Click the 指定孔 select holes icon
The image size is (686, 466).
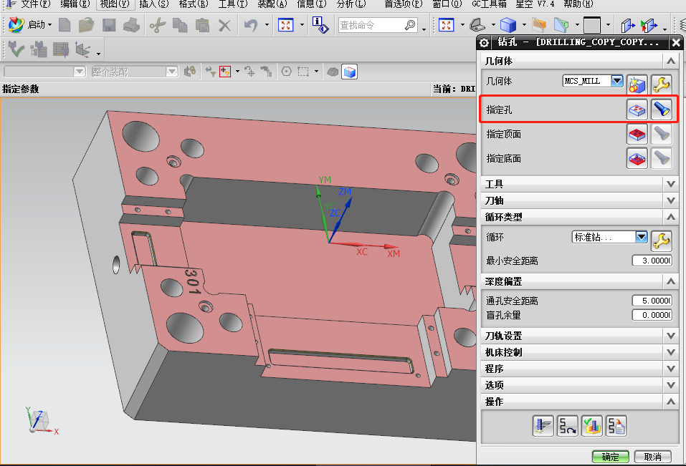(637, 110)
